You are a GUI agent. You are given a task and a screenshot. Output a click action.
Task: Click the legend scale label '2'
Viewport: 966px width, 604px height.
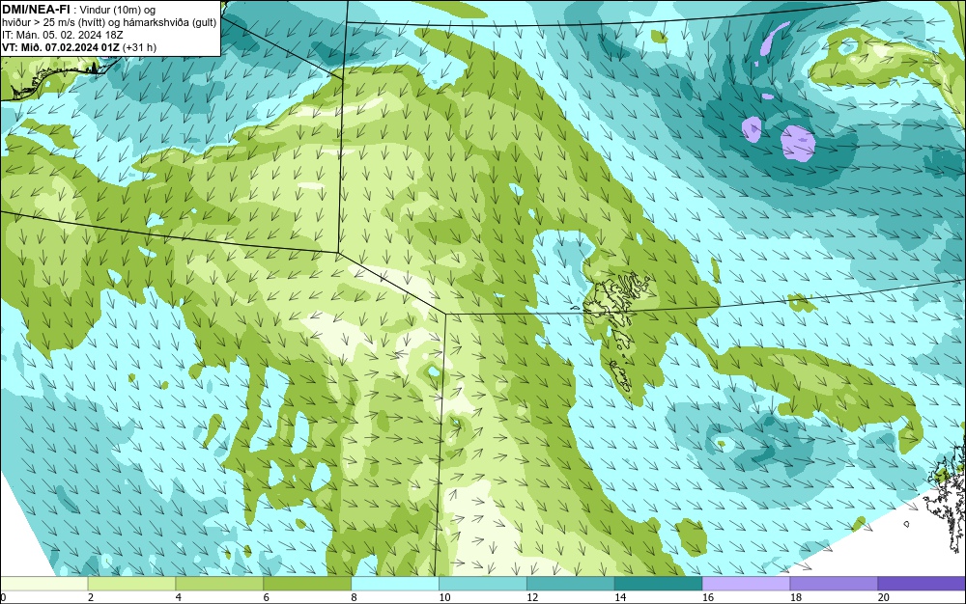coord(91,597)
